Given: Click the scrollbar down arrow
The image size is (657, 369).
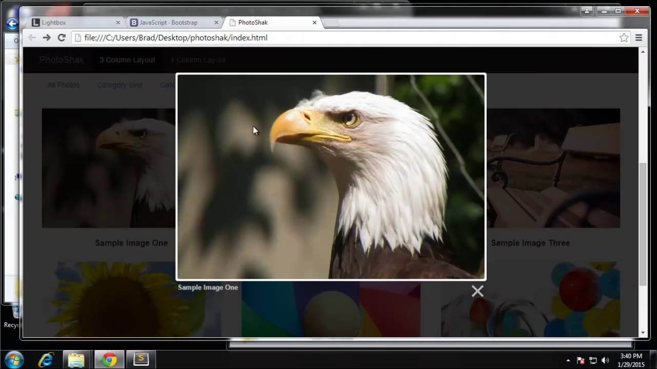Looking at the screenshot, I should [643, 333].
